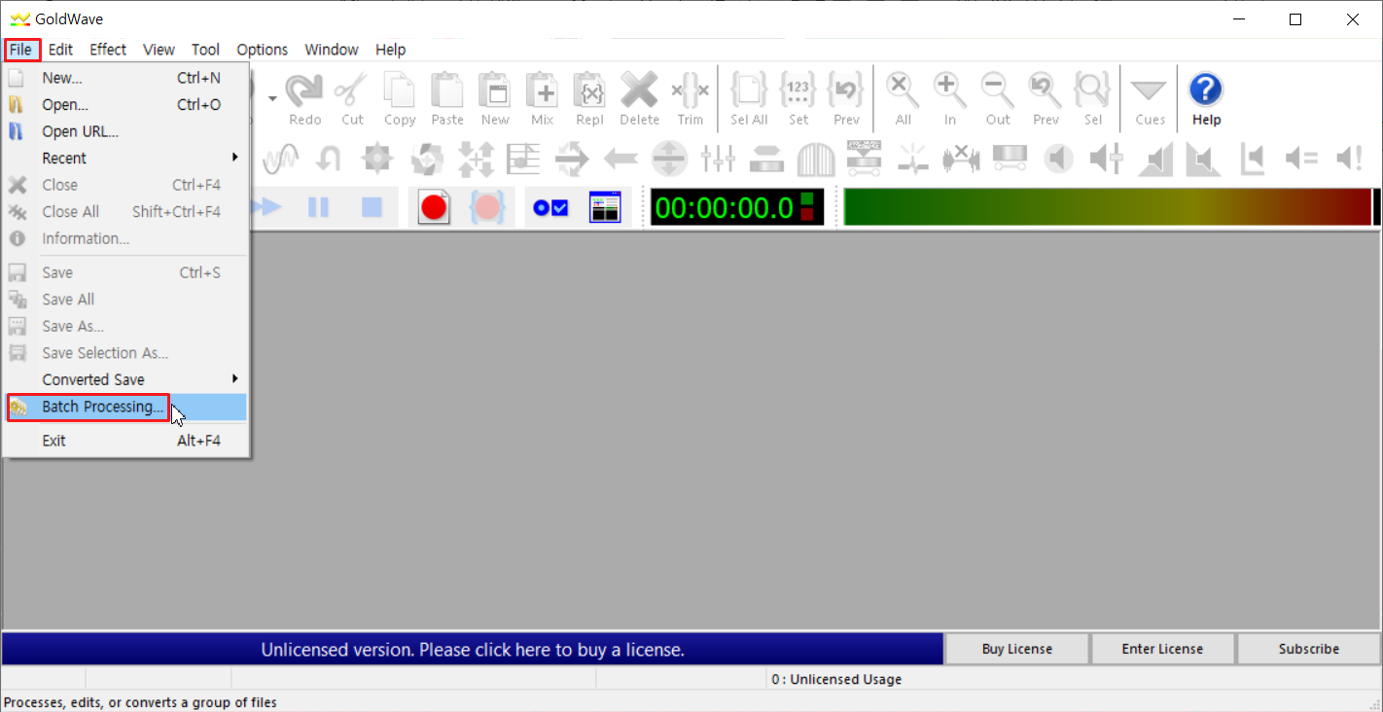Click the Prev selection icon beside Set
This screenshot has height=712, width=1383.
[846, 98]
